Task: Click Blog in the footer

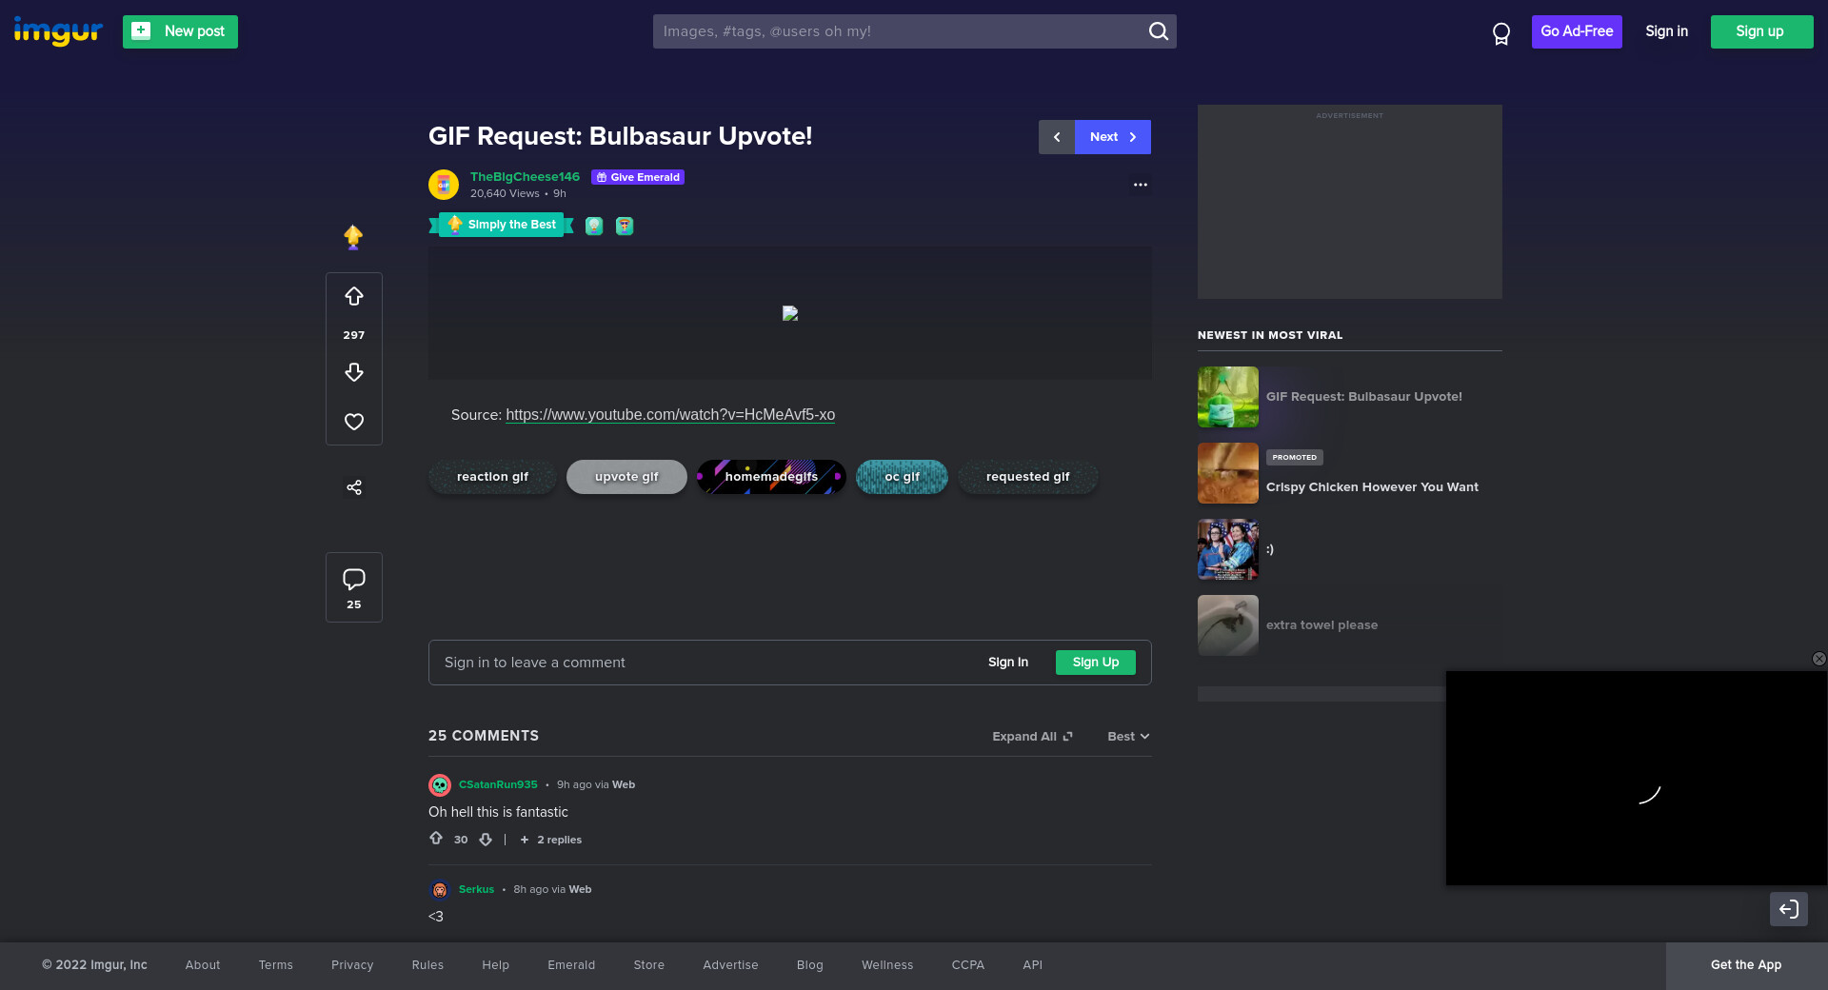Action: (810, 965)
